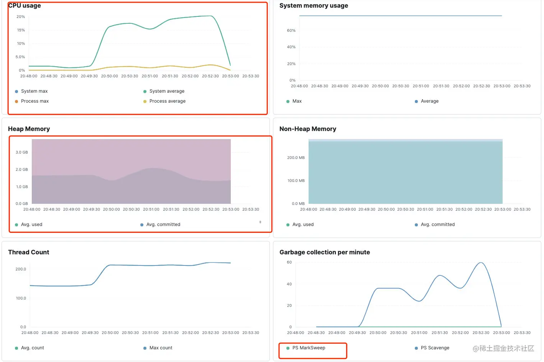Toggle the PS MarkSweep garbage collection series
The image size is (544, 362).
306,348
